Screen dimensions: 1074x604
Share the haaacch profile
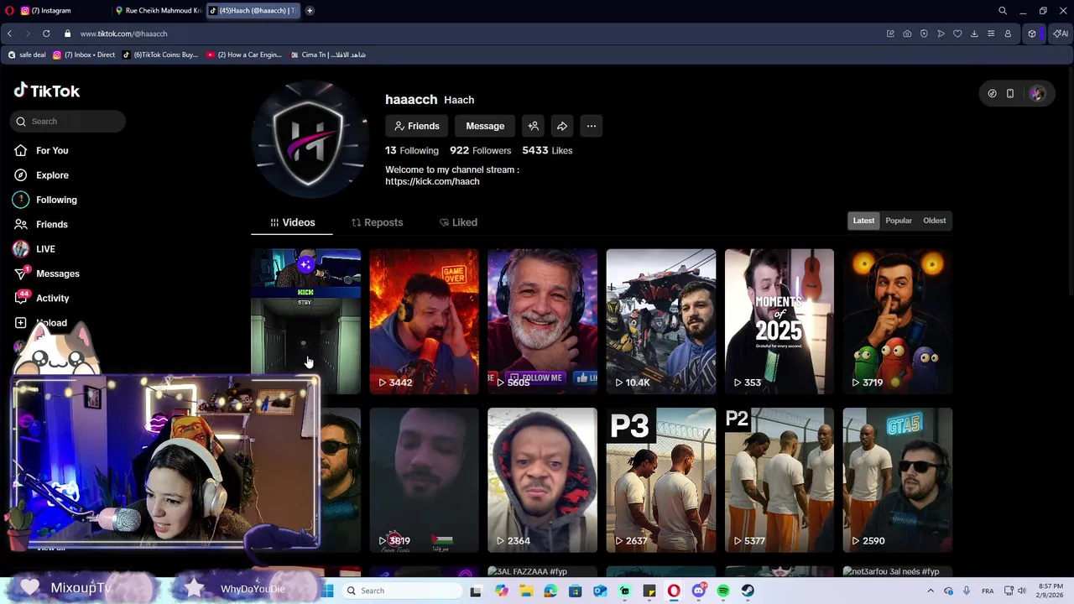[562, 126]
